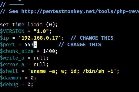This screenshot has height=92, width=139.
Task: Select the "1.0" version string
Action: (x=41, y=31)
